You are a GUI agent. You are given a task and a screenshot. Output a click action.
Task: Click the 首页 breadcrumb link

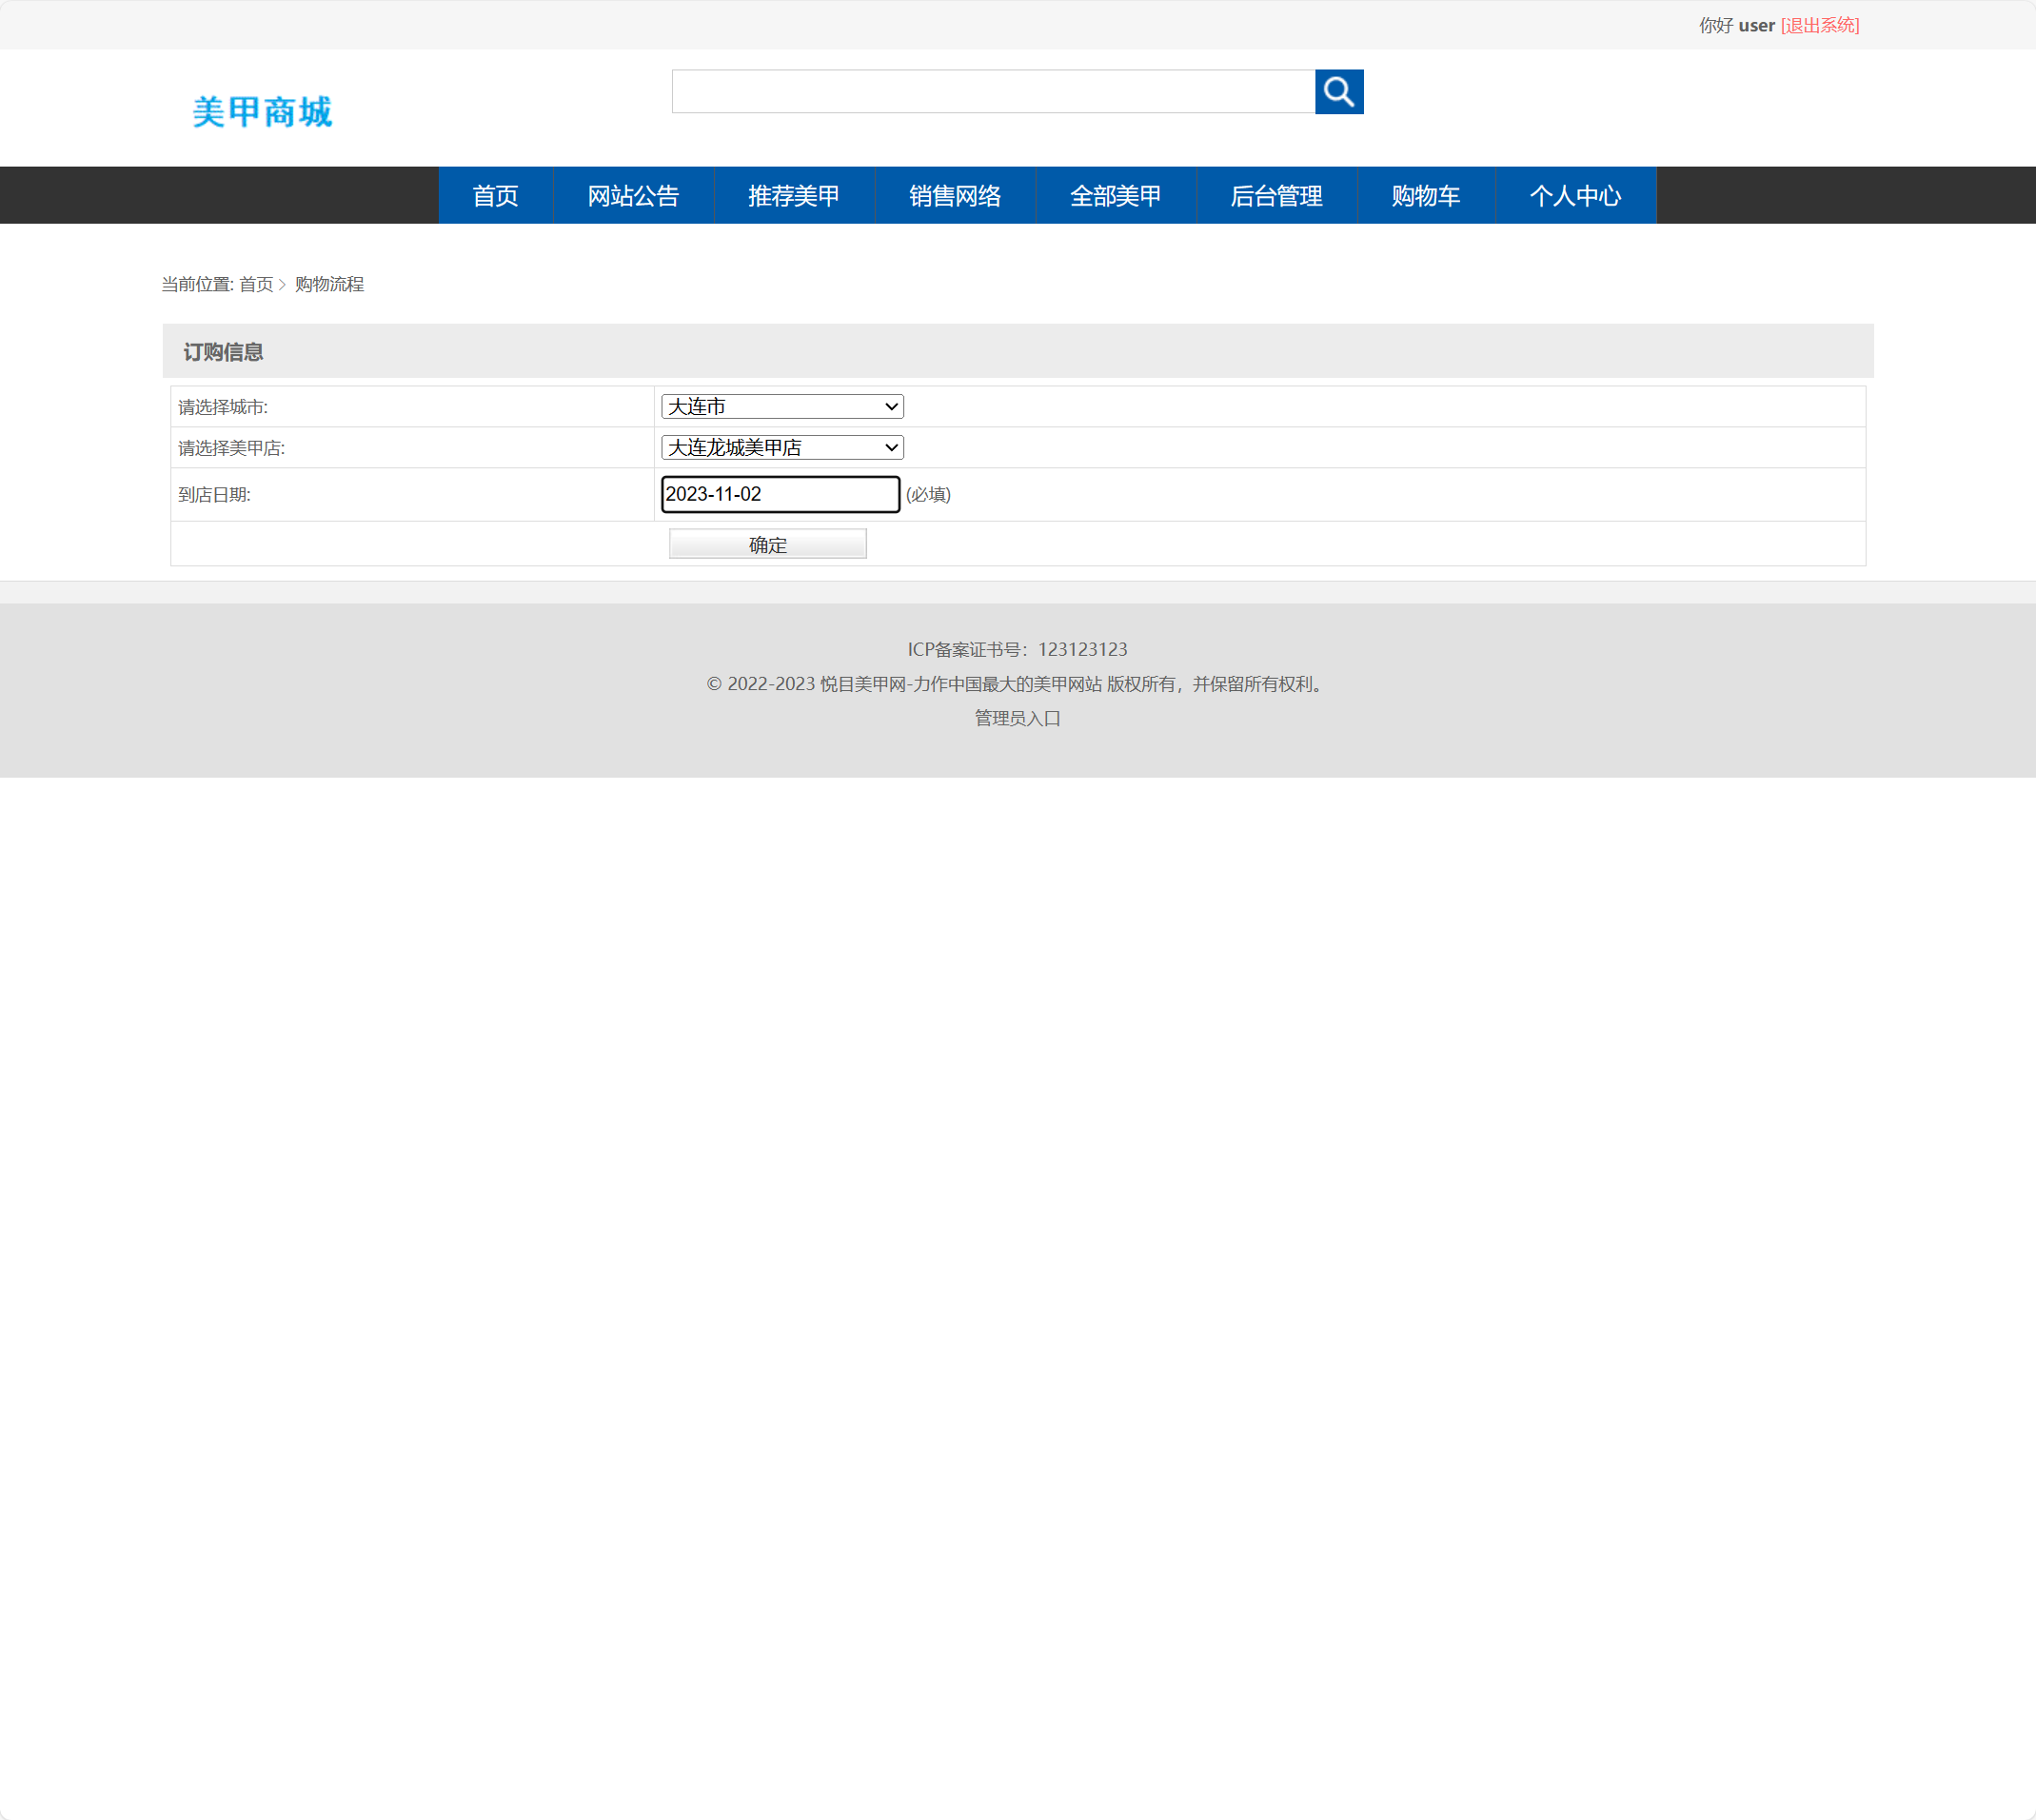(x=257, y=284)
